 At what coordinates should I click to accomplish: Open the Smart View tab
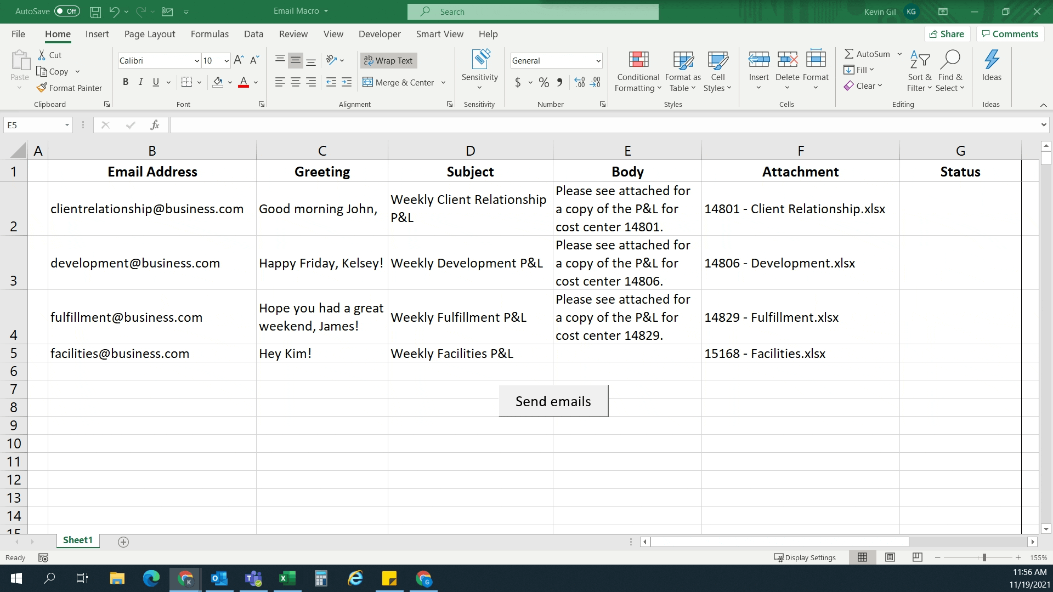tap(439, 34)
